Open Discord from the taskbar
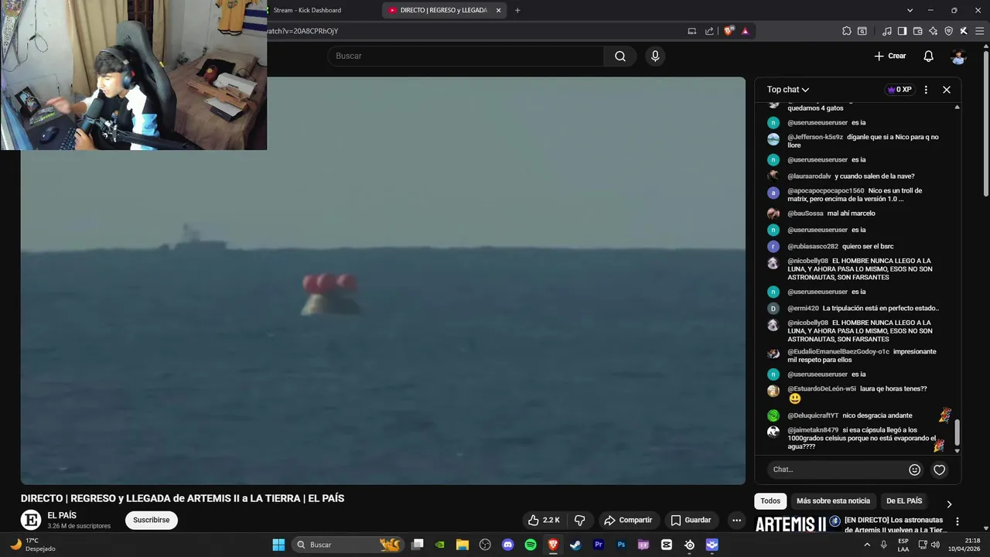Screen dimensions: 990x557 (507, 545)
